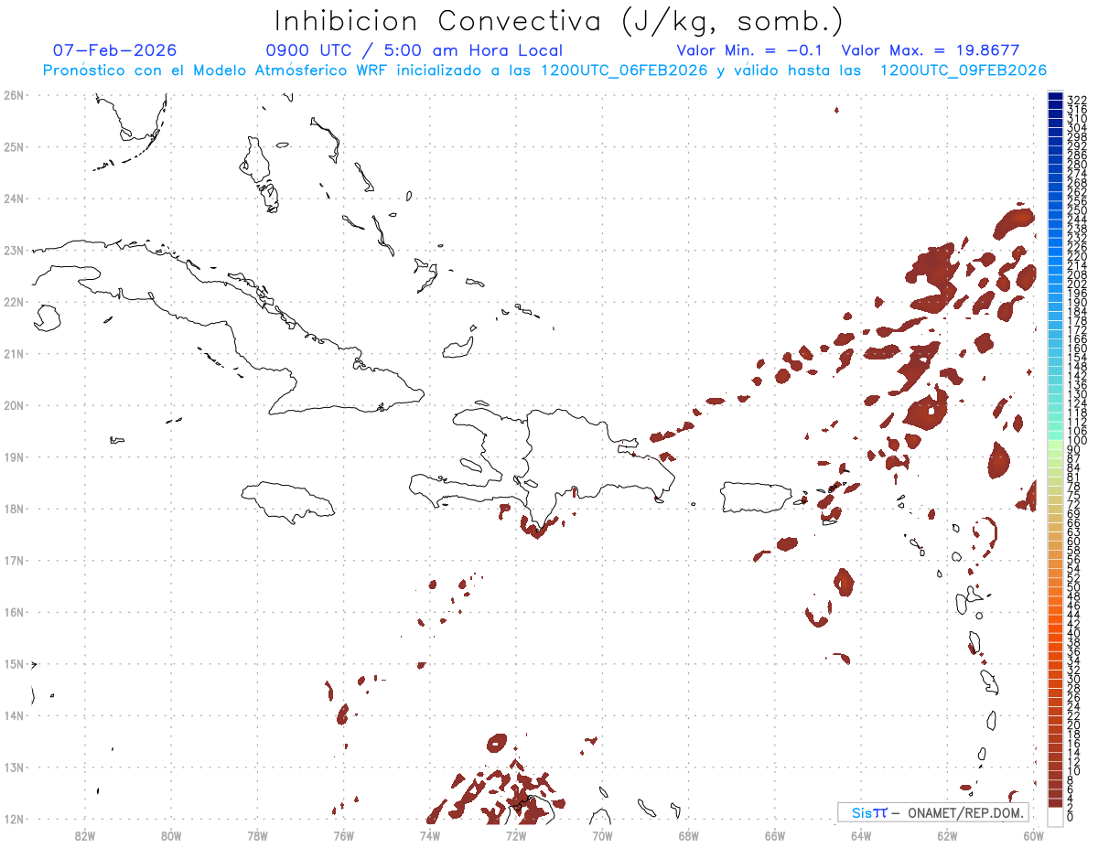
Task: Click the '40' colorbar scale value
Action: pyautogui.click(x=1073, y=633)
